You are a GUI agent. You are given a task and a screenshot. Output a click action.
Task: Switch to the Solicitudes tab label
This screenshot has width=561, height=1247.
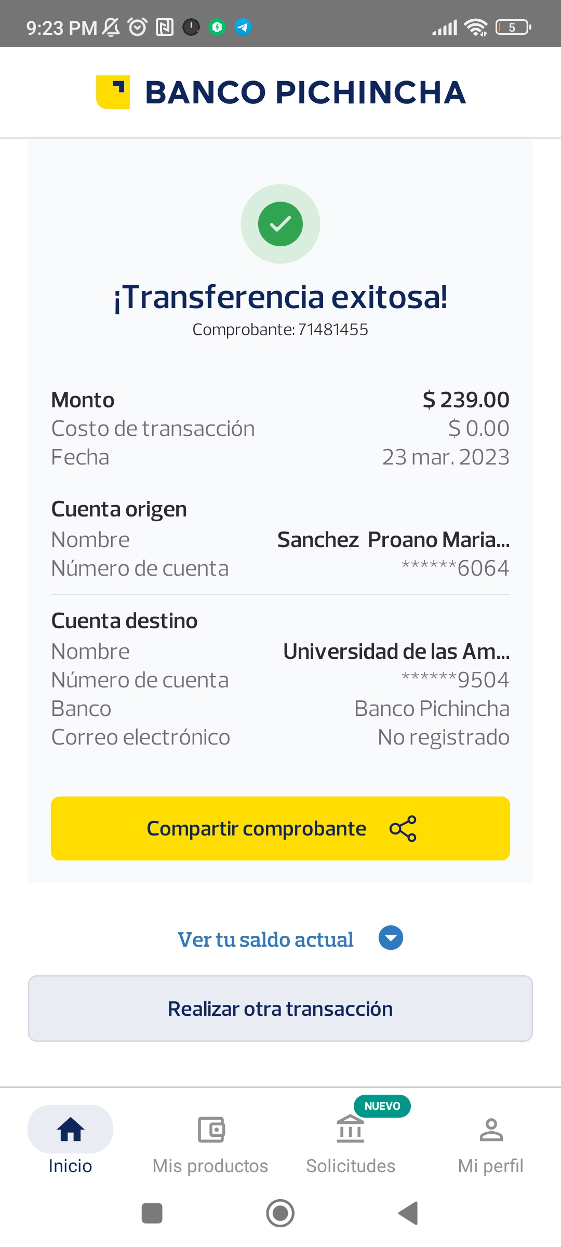pos(351,1166)
